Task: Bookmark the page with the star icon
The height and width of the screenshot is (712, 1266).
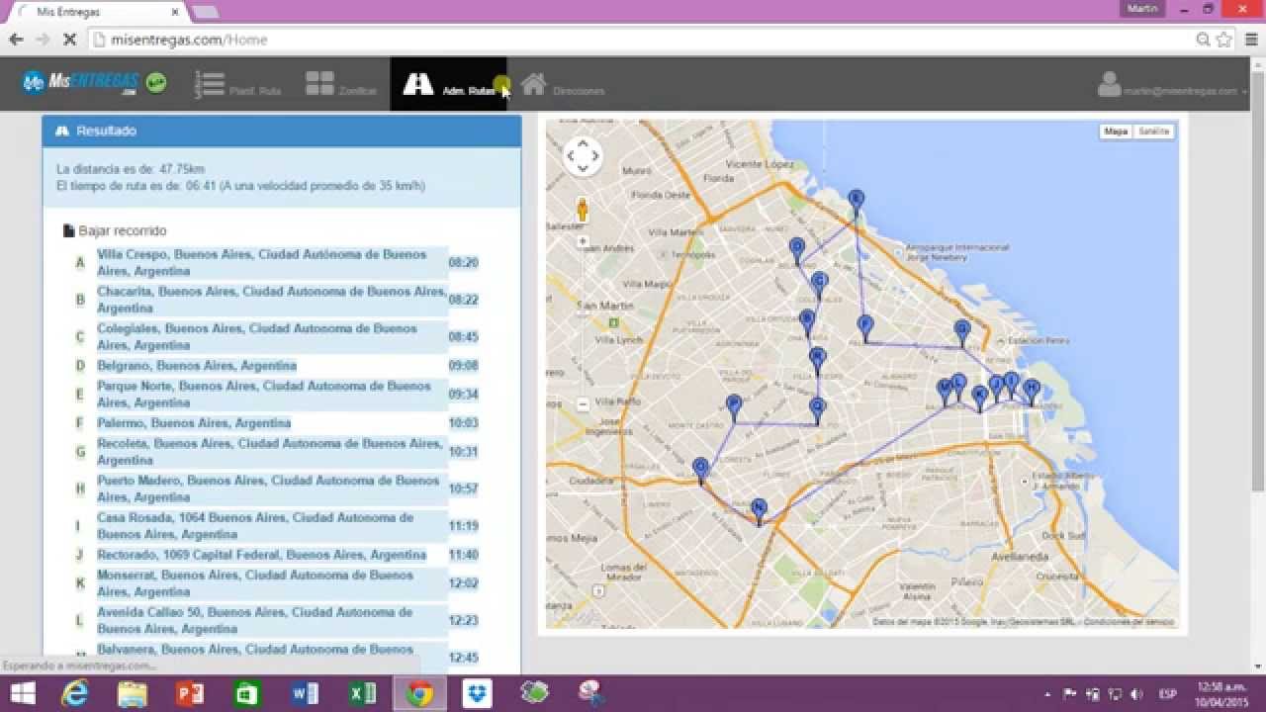Action: pyautogui.click(x=1224, y=40)
